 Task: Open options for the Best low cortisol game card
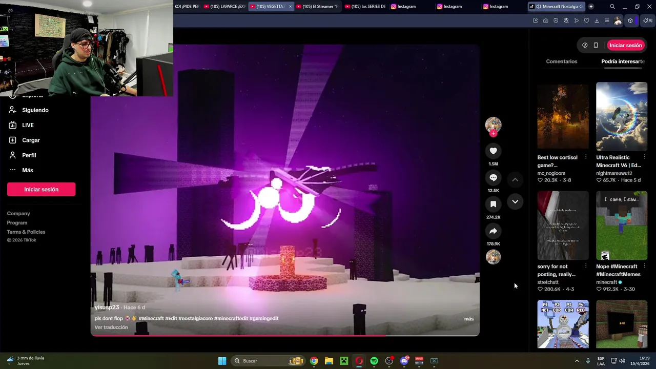click(586, 157)
